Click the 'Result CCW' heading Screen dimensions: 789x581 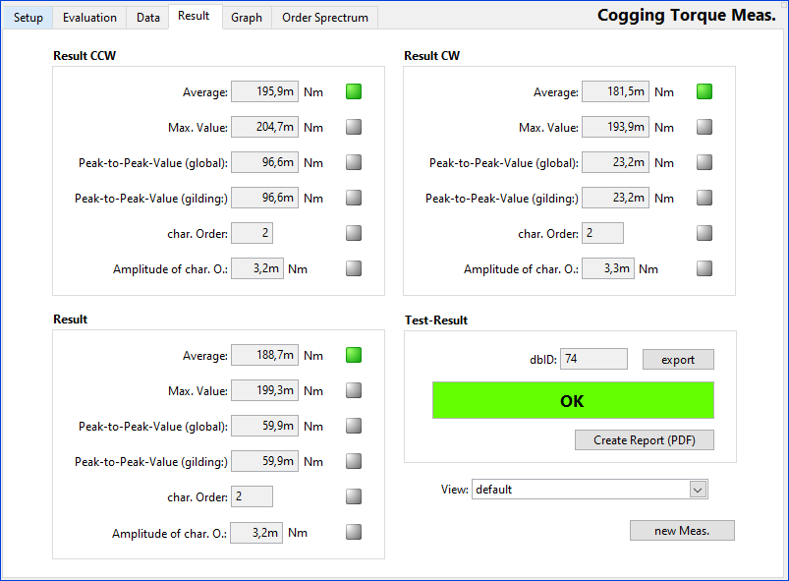pyautogui.click(x=85, y=56)
